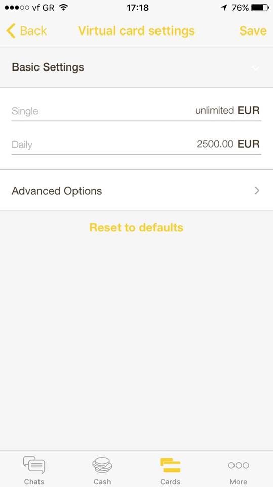Tap the 17:18 clock in status bar
273x487 pixels.
[137, 8]
